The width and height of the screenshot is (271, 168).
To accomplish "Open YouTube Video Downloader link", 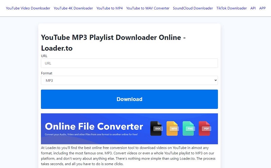I will (x=28, y=8).
